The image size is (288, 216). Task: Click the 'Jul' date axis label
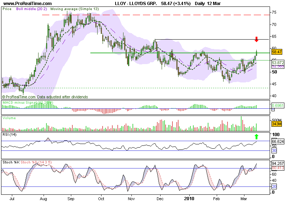point(12,199)
